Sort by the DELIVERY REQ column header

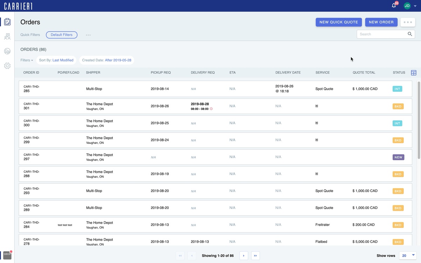[203, 73]
